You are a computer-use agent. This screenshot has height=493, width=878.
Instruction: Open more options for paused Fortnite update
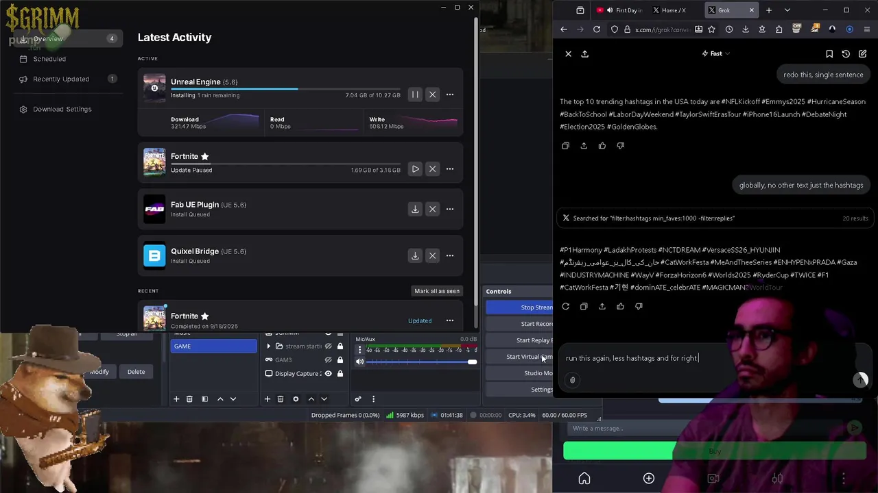click(450, 169)
